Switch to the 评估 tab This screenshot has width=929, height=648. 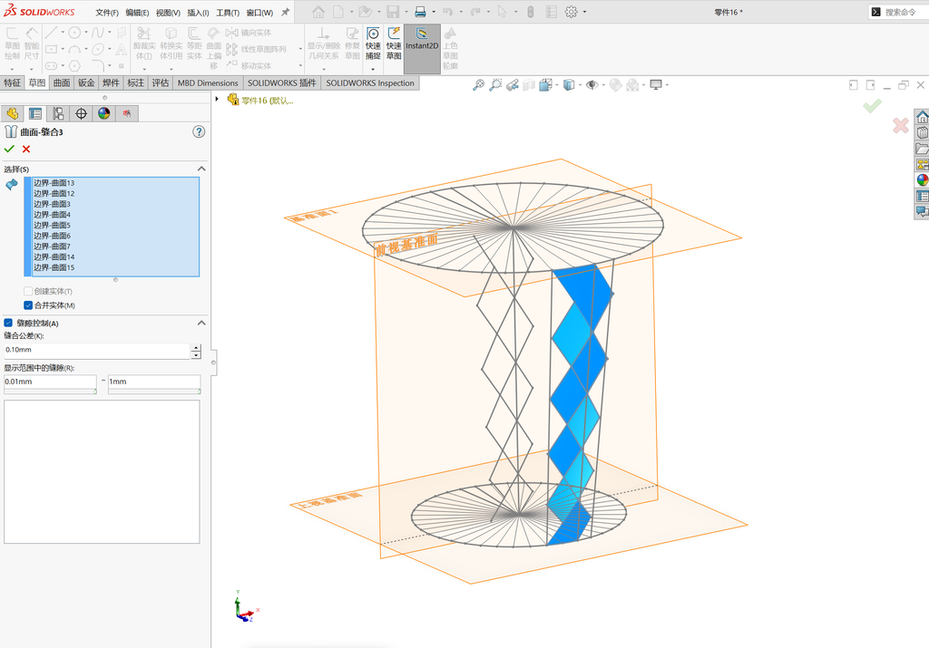tap(160, 82)
